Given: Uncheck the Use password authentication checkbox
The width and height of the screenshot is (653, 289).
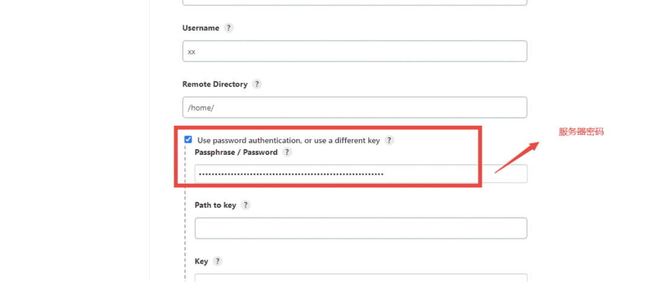Looking at the screenshot, I should [188, 140].
